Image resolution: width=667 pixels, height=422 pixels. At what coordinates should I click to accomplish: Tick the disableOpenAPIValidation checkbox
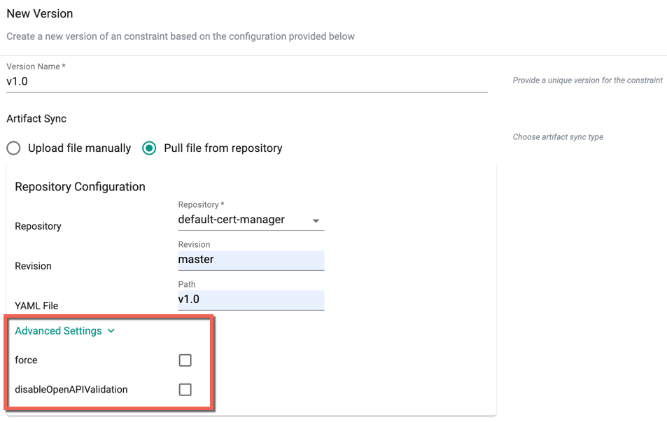click(185, 390)
